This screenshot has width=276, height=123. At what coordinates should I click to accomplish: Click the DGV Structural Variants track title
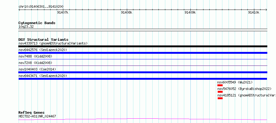(x=43, y=40)
